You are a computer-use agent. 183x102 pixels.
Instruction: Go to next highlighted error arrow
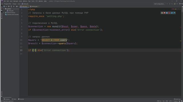pyautogui.click(x=180, y=9)
